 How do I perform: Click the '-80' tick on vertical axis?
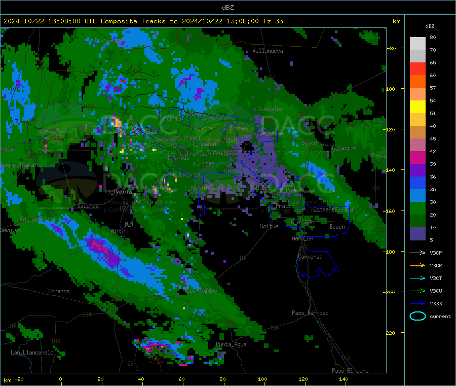pos(391,48)
